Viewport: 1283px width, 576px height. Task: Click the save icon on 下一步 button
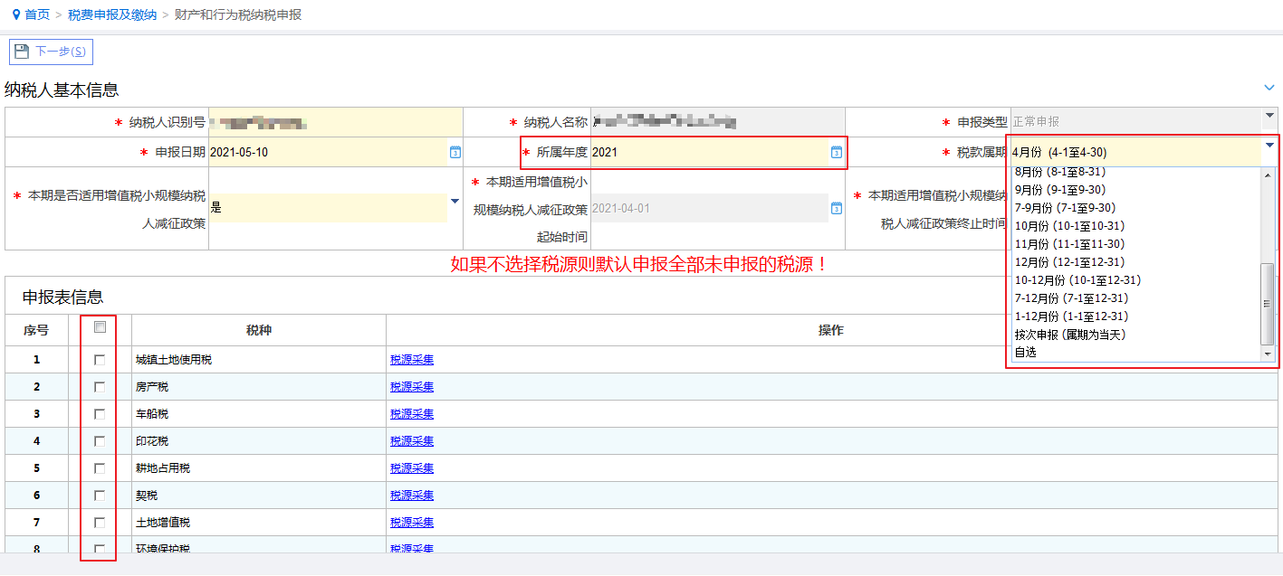(x=22, y=52)
